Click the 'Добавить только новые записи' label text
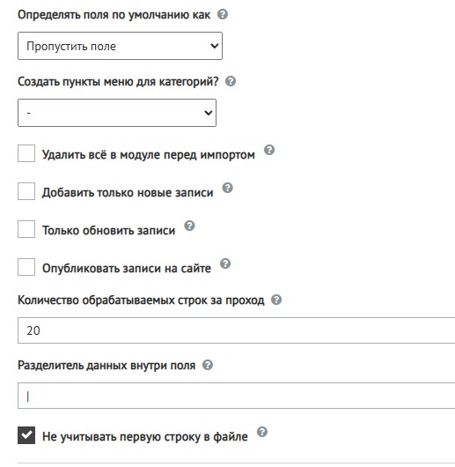This screenshot has height=467, width=455. tap(128, 193)
